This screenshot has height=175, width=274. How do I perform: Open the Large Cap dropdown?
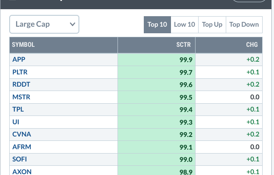[44, 24]
